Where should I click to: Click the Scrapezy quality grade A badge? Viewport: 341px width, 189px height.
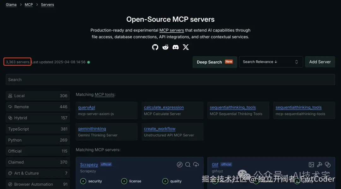point(165,181)
